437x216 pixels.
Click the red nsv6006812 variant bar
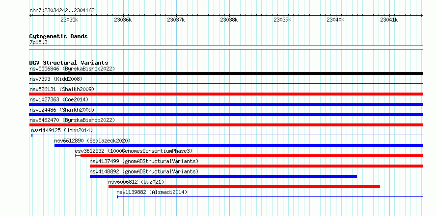coord(244,187)
